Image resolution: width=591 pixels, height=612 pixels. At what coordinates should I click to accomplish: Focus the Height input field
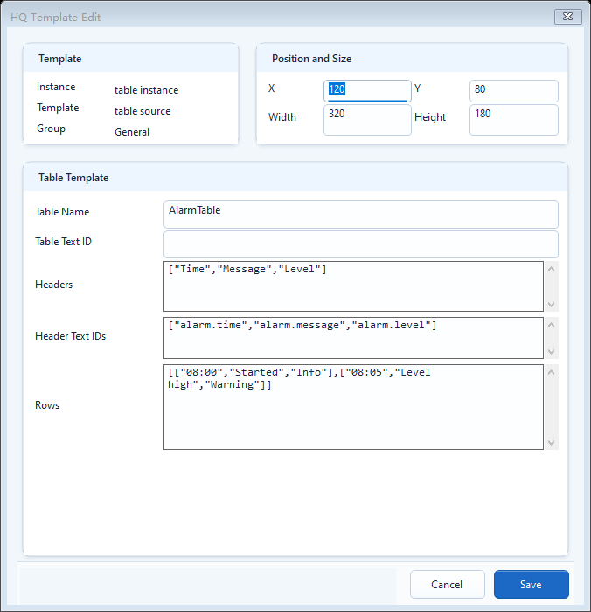point(514,120)
